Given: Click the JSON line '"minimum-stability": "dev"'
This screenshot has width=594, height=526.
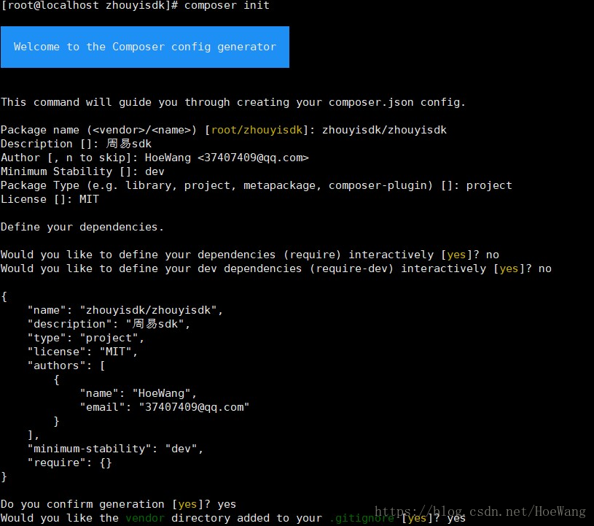Looking at the screenshot, I should click(x=115, y=449).
